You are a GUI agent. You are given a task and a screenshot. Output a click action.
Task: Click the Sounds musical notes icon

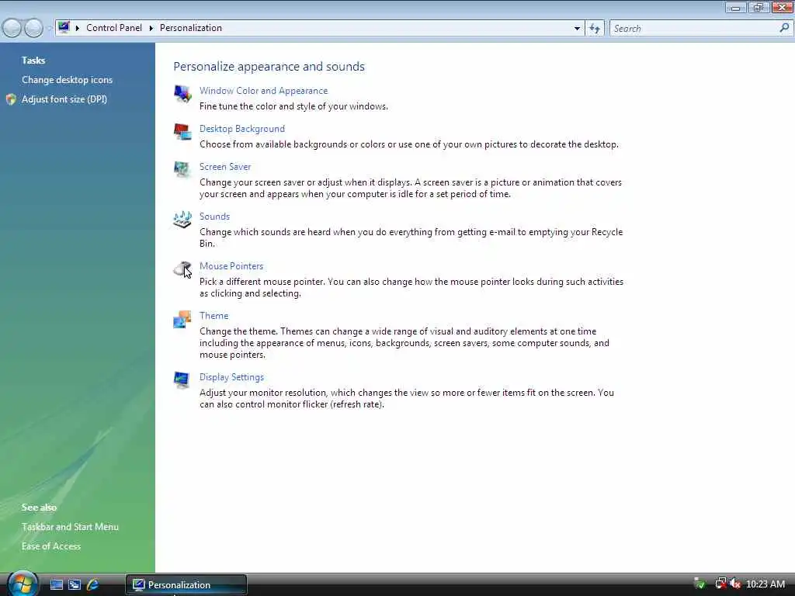pos(182,220)
